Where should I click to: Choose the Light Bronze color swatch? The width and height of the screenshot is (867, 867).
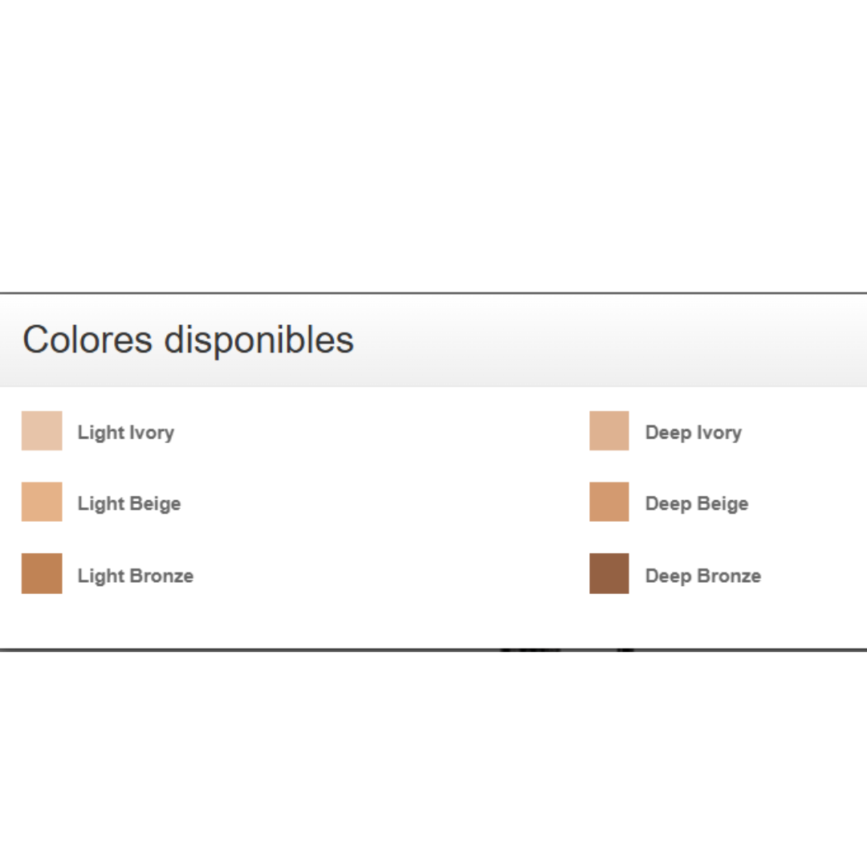click(42, 573)
